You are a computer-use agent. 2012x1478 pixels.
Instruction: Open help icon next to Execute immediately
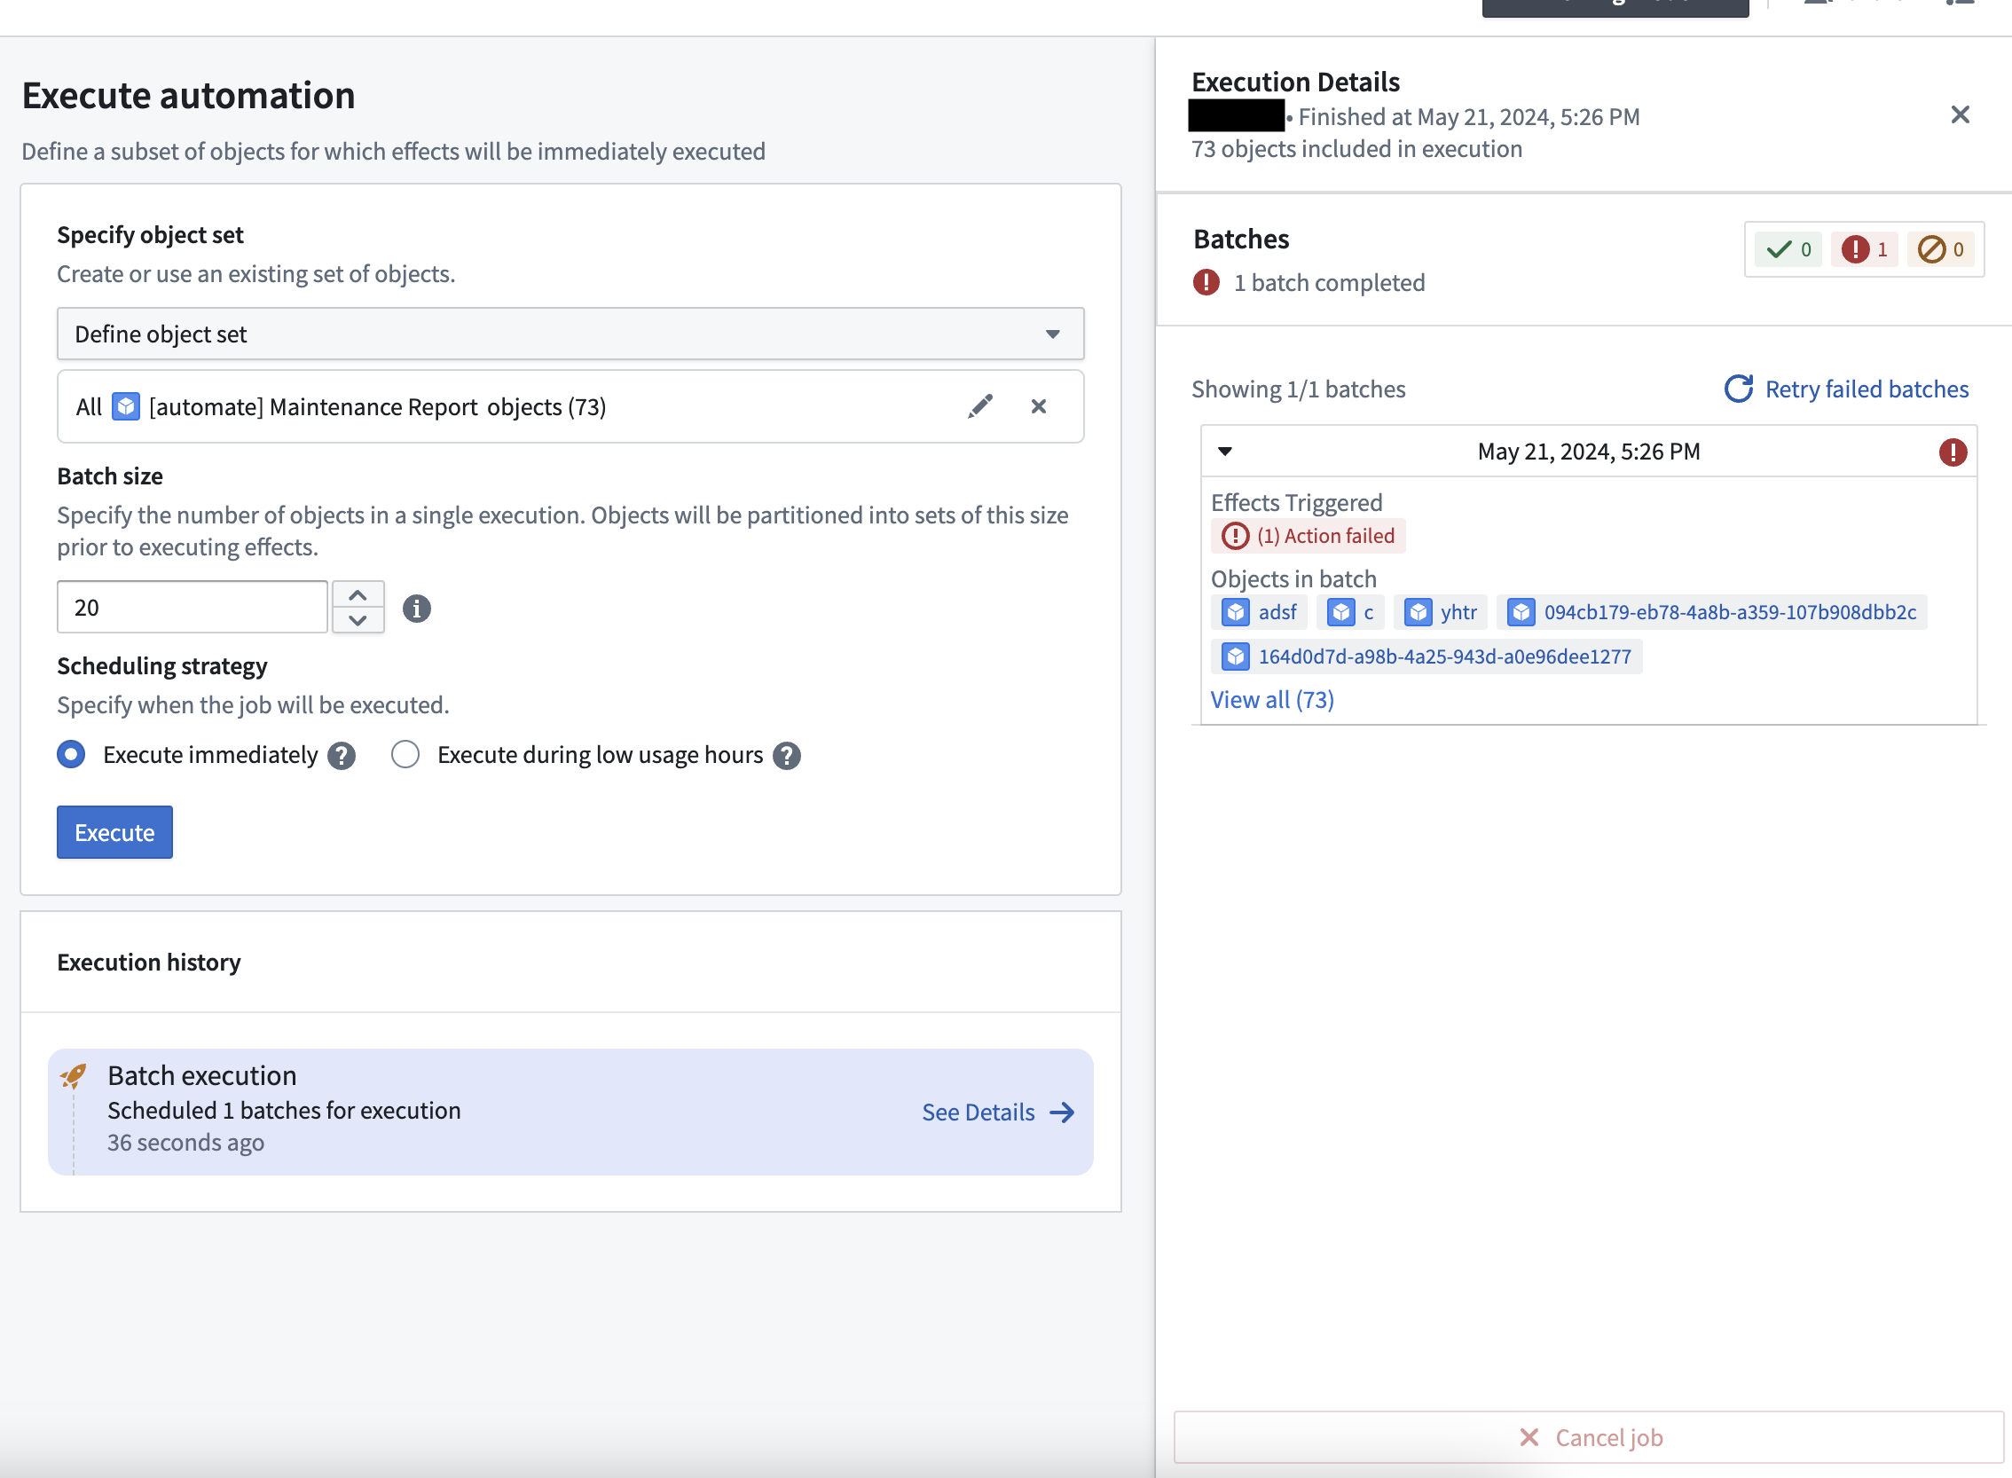(341, 756)
